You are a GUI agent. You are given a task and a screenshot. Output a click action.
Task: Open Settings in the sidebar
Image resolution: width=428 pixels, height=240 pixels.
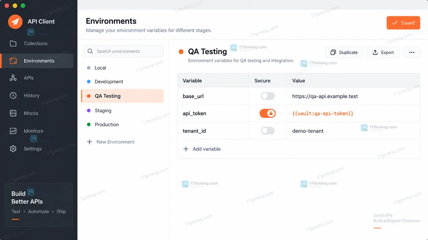[x=33, y=149]
